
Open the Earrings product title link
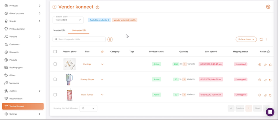87,64
